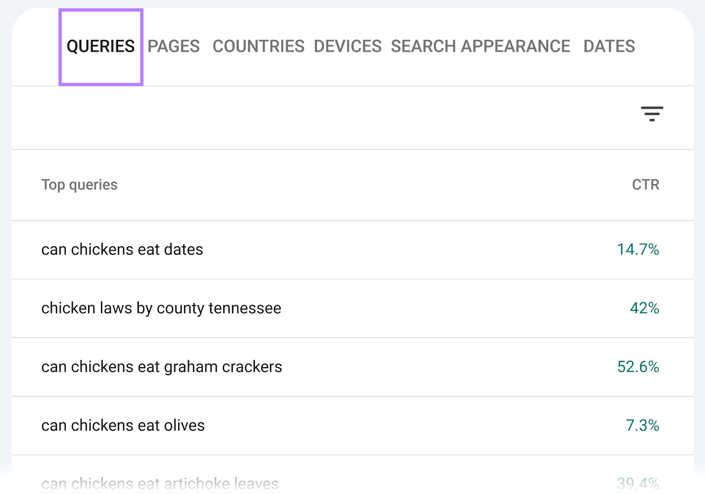Screen dimensions: 705x494
Task: Click the 52.6% CTR value
Action: [638, 367]
